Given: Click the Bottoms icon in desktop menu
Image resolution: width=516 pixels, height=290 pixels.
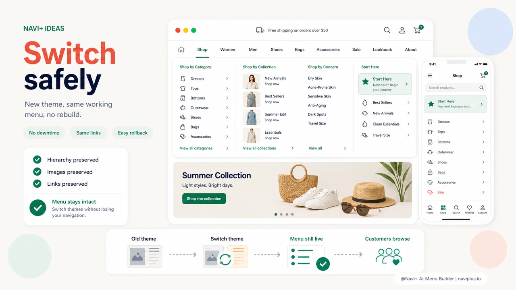Looking at the screenshot, I should (183, 98).
